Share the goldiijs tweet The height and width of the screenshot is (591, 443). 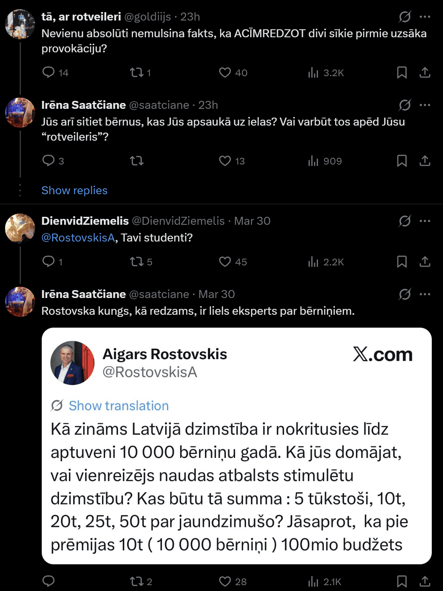425,72
